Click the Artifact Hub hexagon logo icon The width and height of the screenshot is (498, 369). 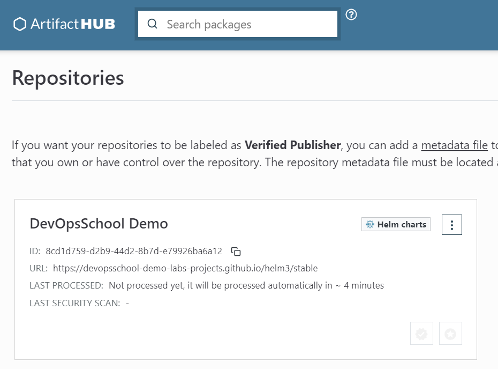pos(20,24)
